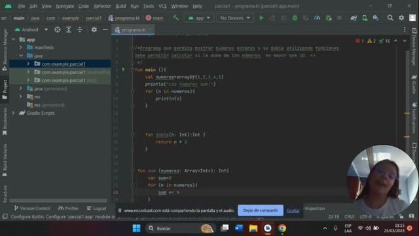
Task: Open the File menu
Action: coord(22,6)
